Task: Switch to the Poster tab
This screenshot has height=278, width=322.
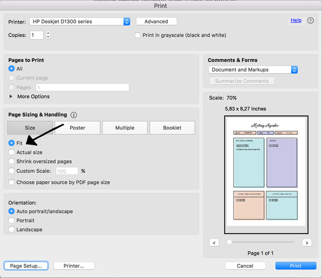Action: point(77,128)
